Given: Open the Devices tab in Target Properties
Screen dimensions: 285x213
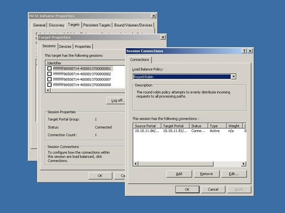Looking at the screenshot, I should pyautogui.click(x=65, y=47).
